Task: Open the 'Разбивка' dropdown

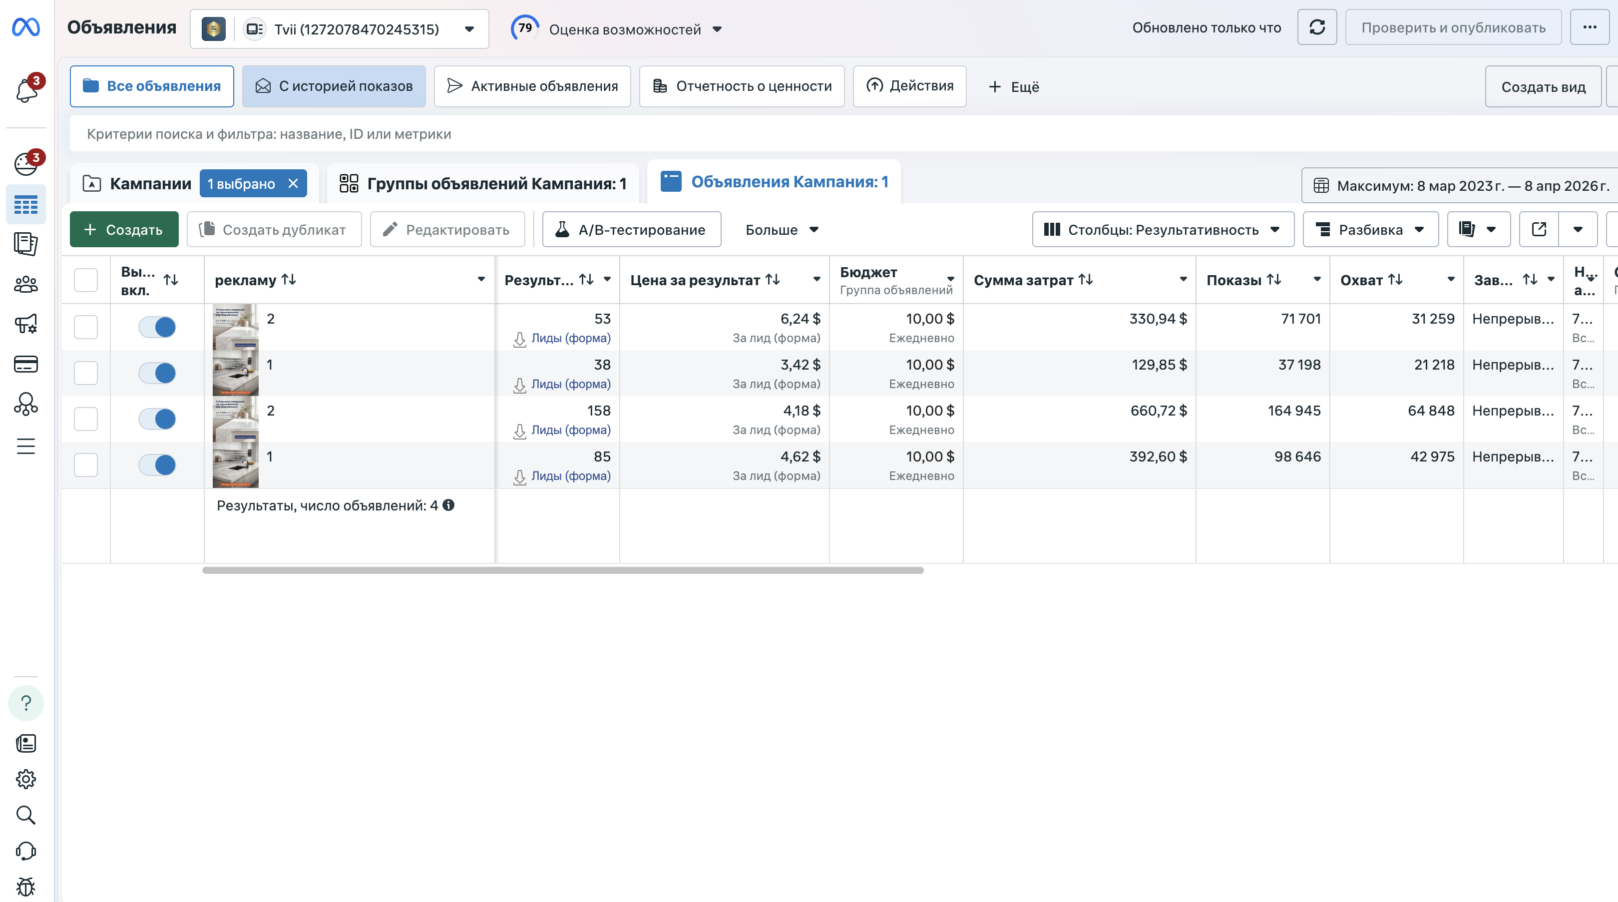Action: point(1370,230)
